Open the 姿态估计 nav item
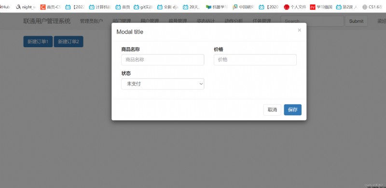Viewport: 386px width, 188px height. [x=206, y=21]
